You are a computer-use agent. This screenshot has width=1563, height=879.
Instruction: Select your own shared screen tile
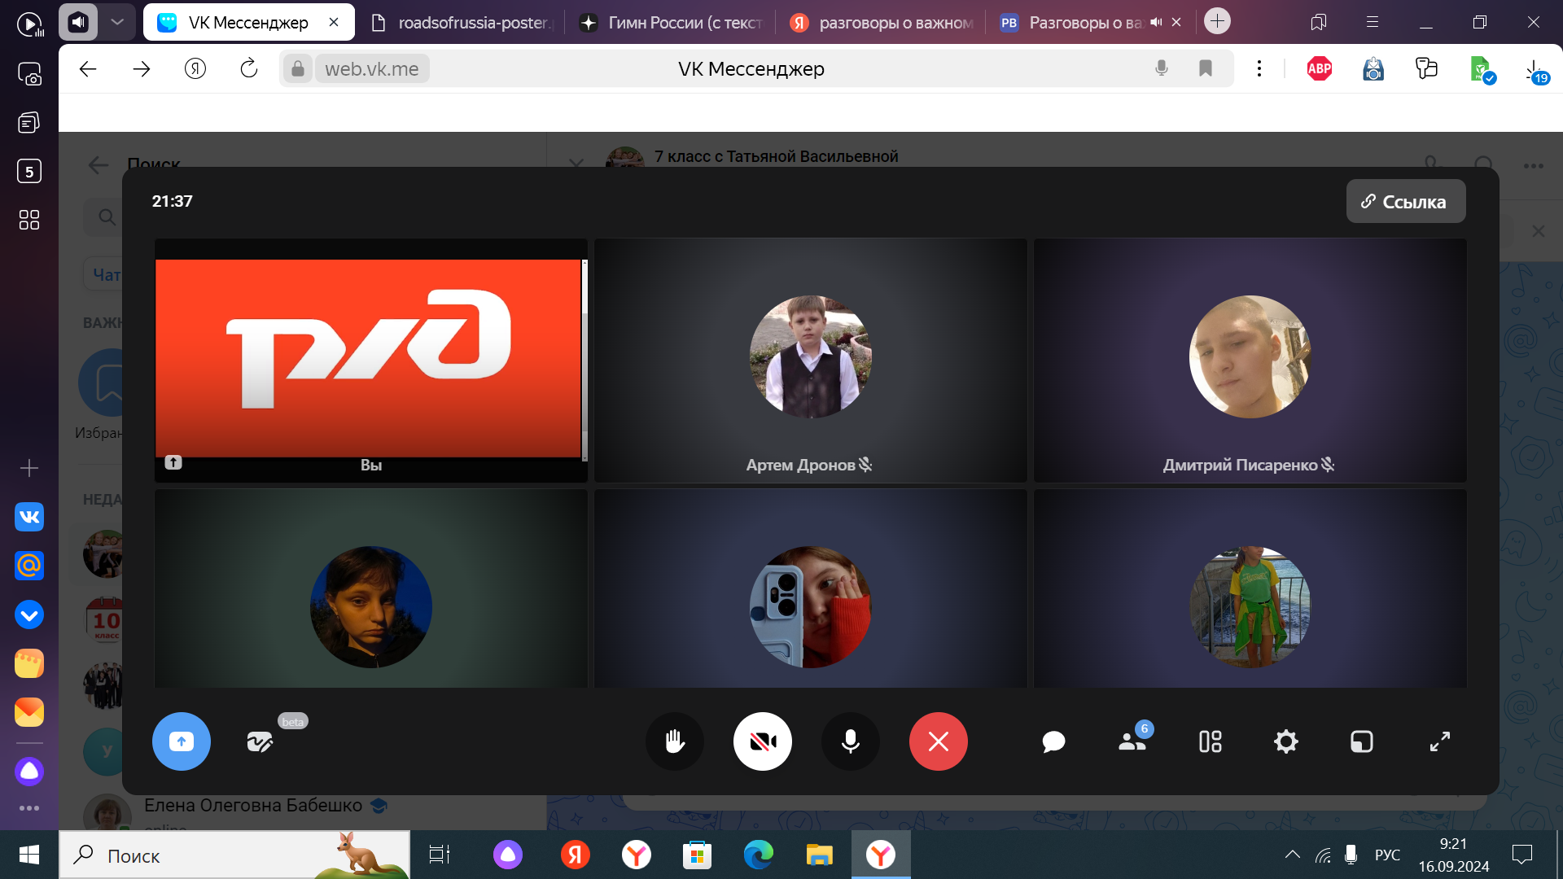[x=371, y=361]
